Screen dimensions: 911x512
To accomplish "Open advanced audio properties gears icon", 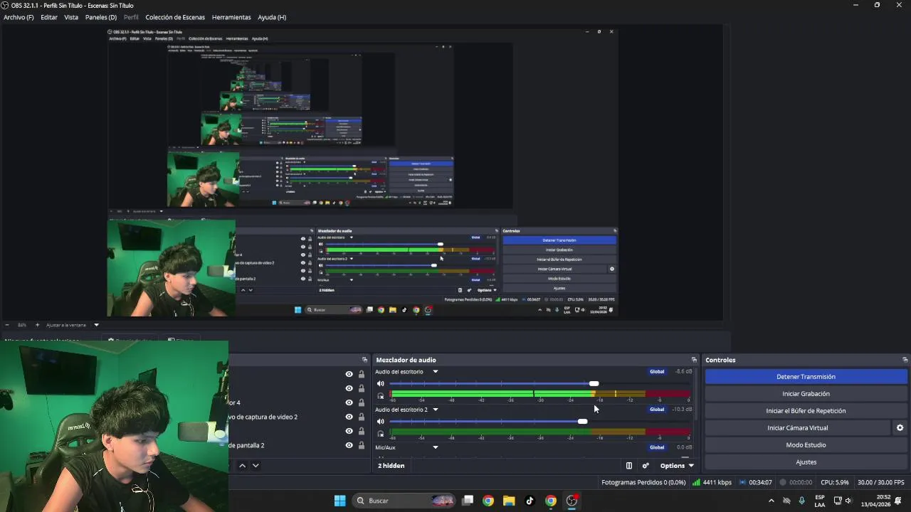I will [646, 466].
